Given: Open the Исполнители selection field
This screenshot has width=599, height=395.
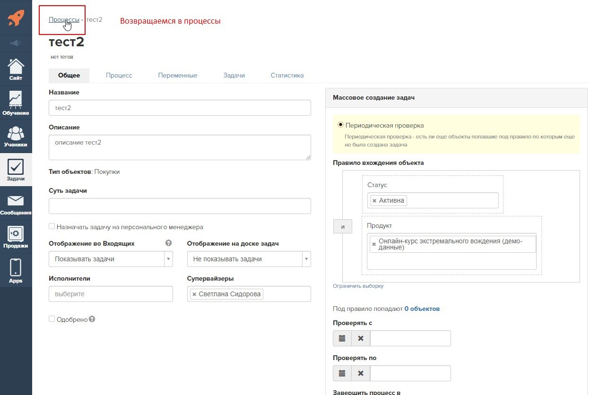Looking at the screenshot, I should click(x=111, y=294).
